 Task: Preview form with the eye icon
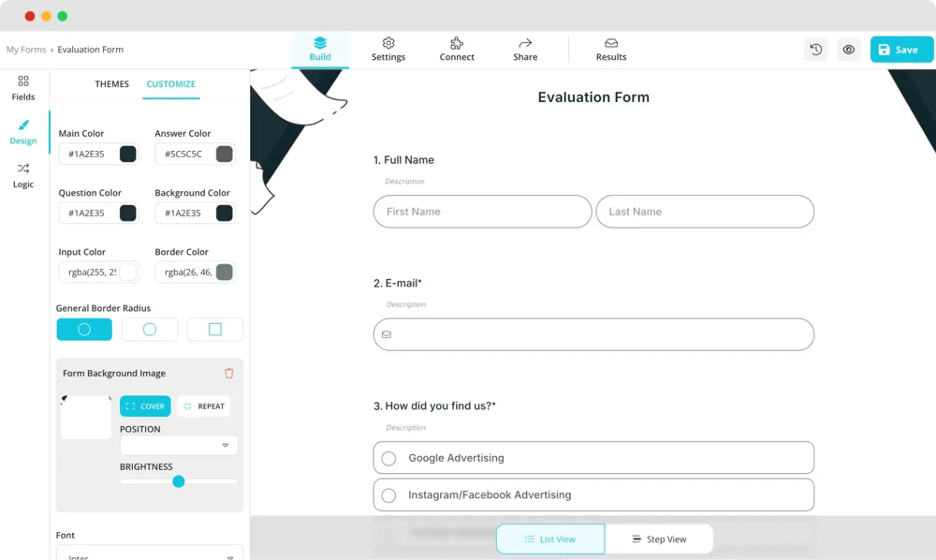coord(849,50)
